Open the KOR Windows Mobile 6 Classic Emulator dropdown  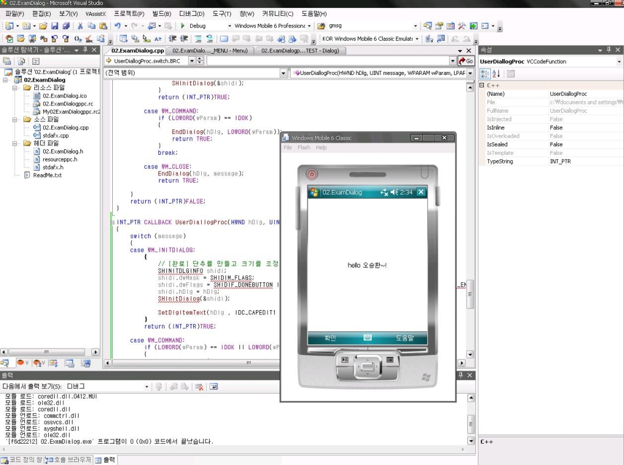[417, 38]
